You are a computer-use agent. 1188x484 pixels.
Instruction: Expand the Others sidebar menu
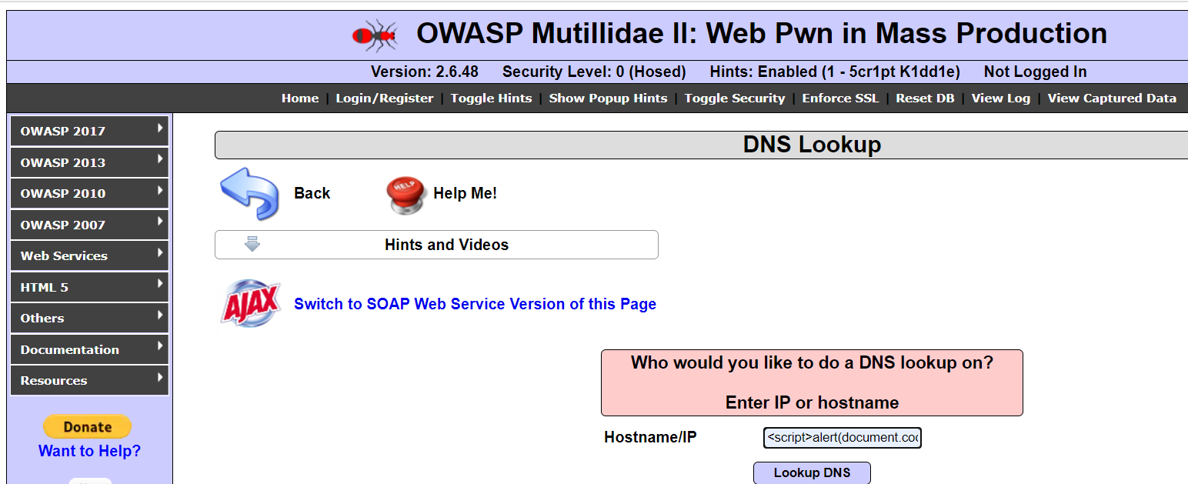click(88, 318)
